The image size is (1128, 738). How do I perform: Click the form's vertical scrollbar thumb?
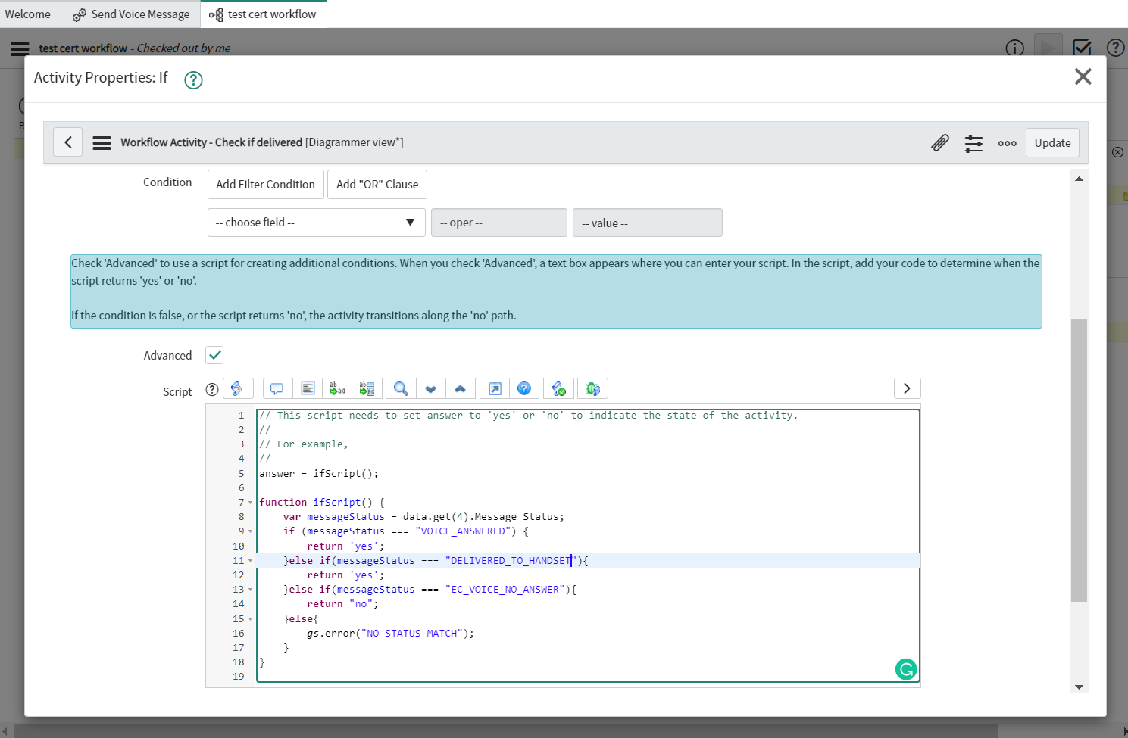[x=1079, y=460]
